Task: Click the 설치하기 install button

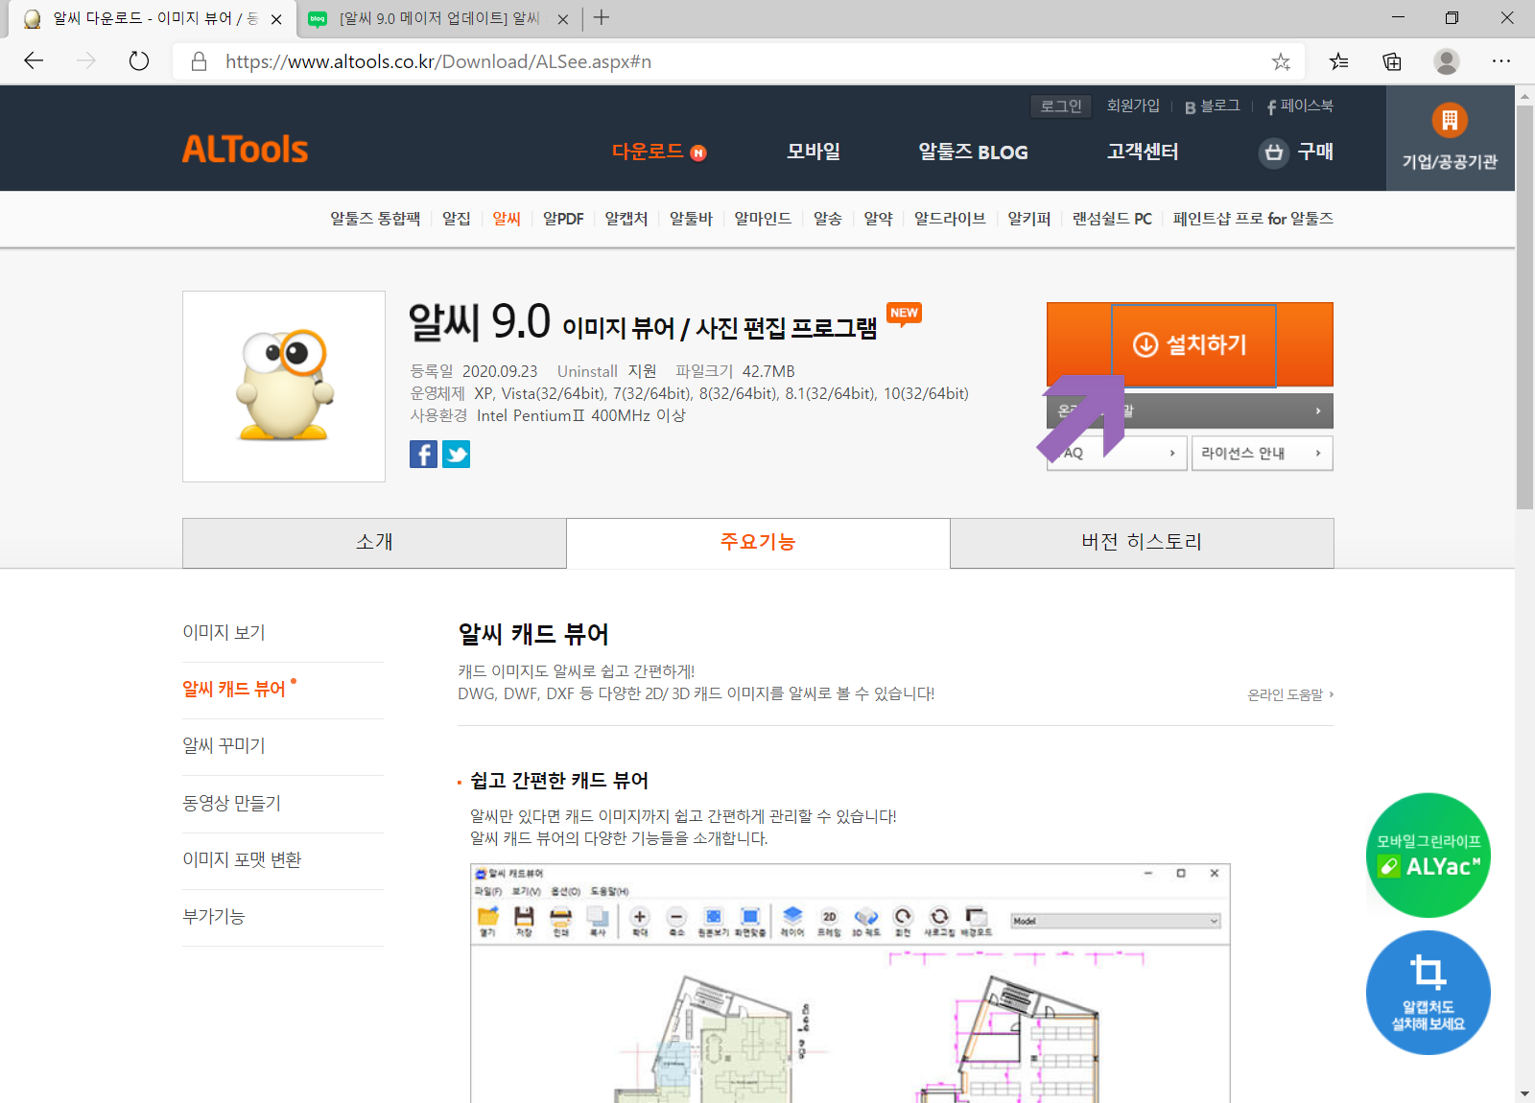Action: pos(1190,344)
